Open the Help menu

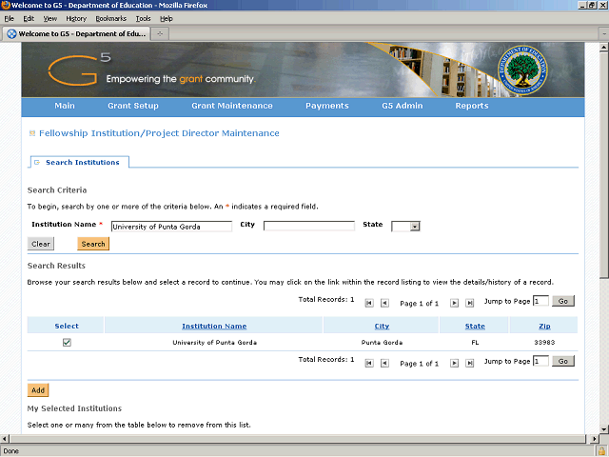(167, 19)
